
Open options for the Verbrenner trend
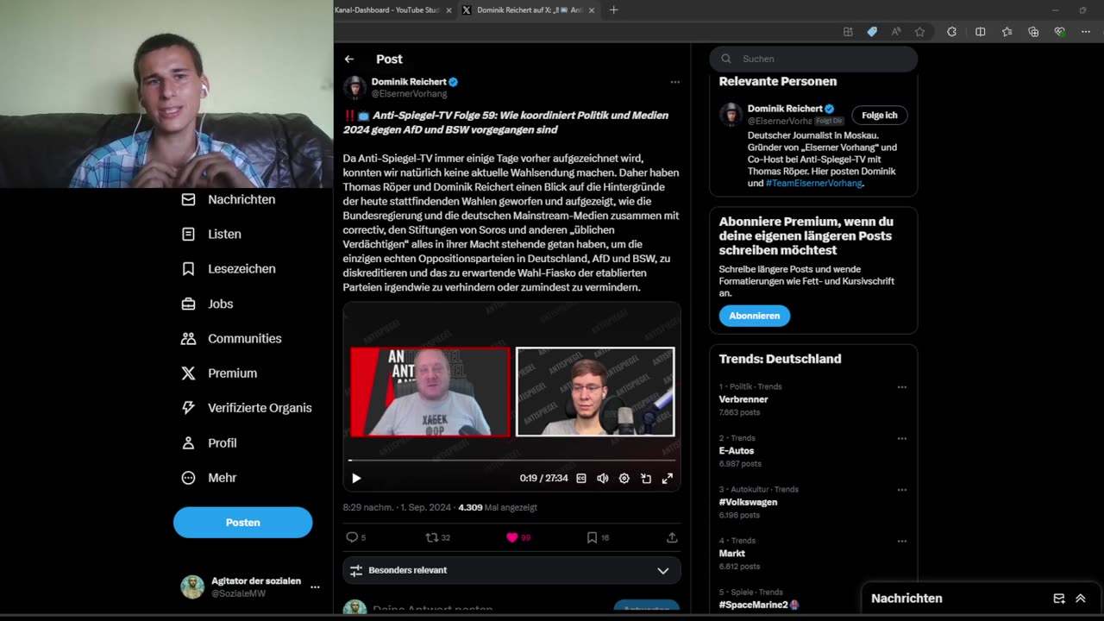point(901,387)
